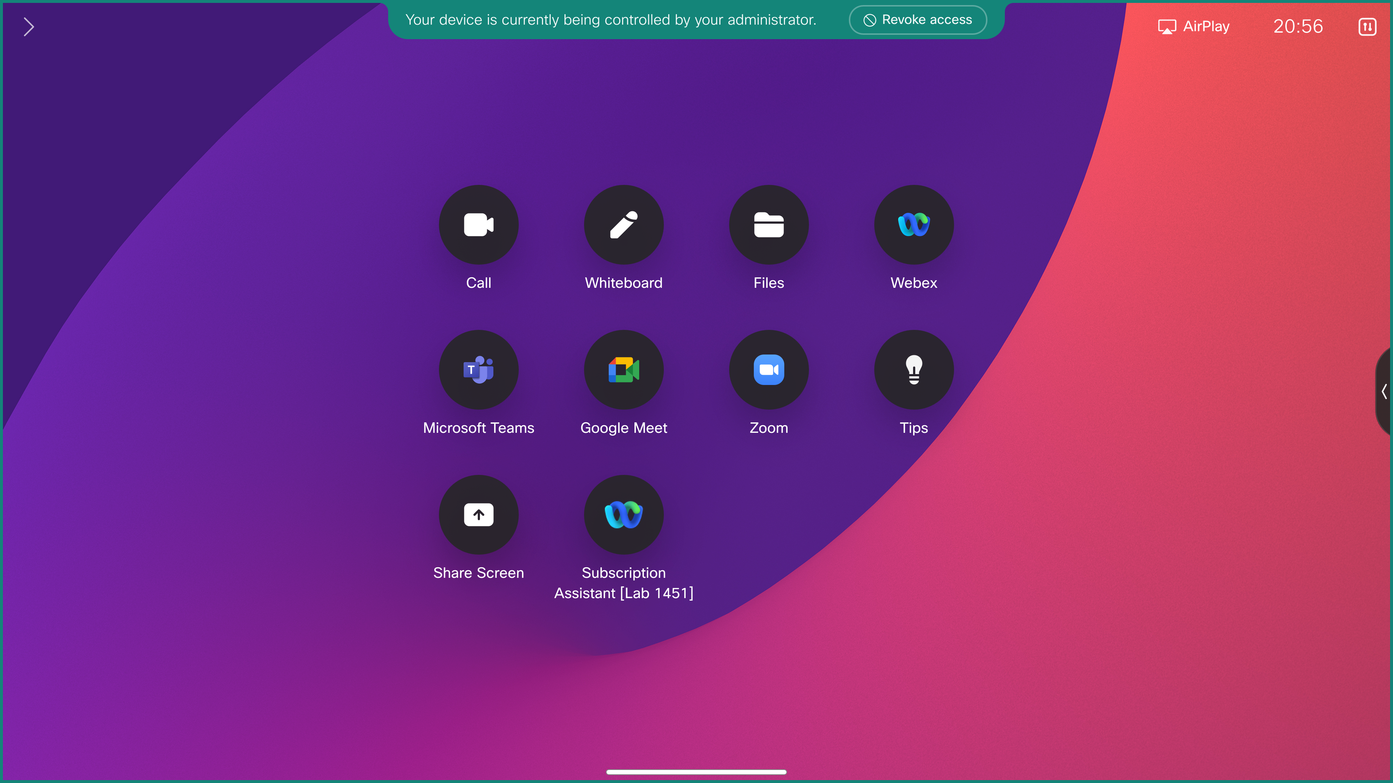Expand the right edge drawer handle
This screenshot has width=1393, height=783.
tap(1384, 391)
